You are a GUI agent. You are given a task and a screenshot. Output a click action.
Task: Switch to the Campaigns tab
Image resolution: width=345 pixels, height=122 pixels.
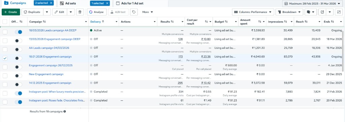[x=15, y=3]
